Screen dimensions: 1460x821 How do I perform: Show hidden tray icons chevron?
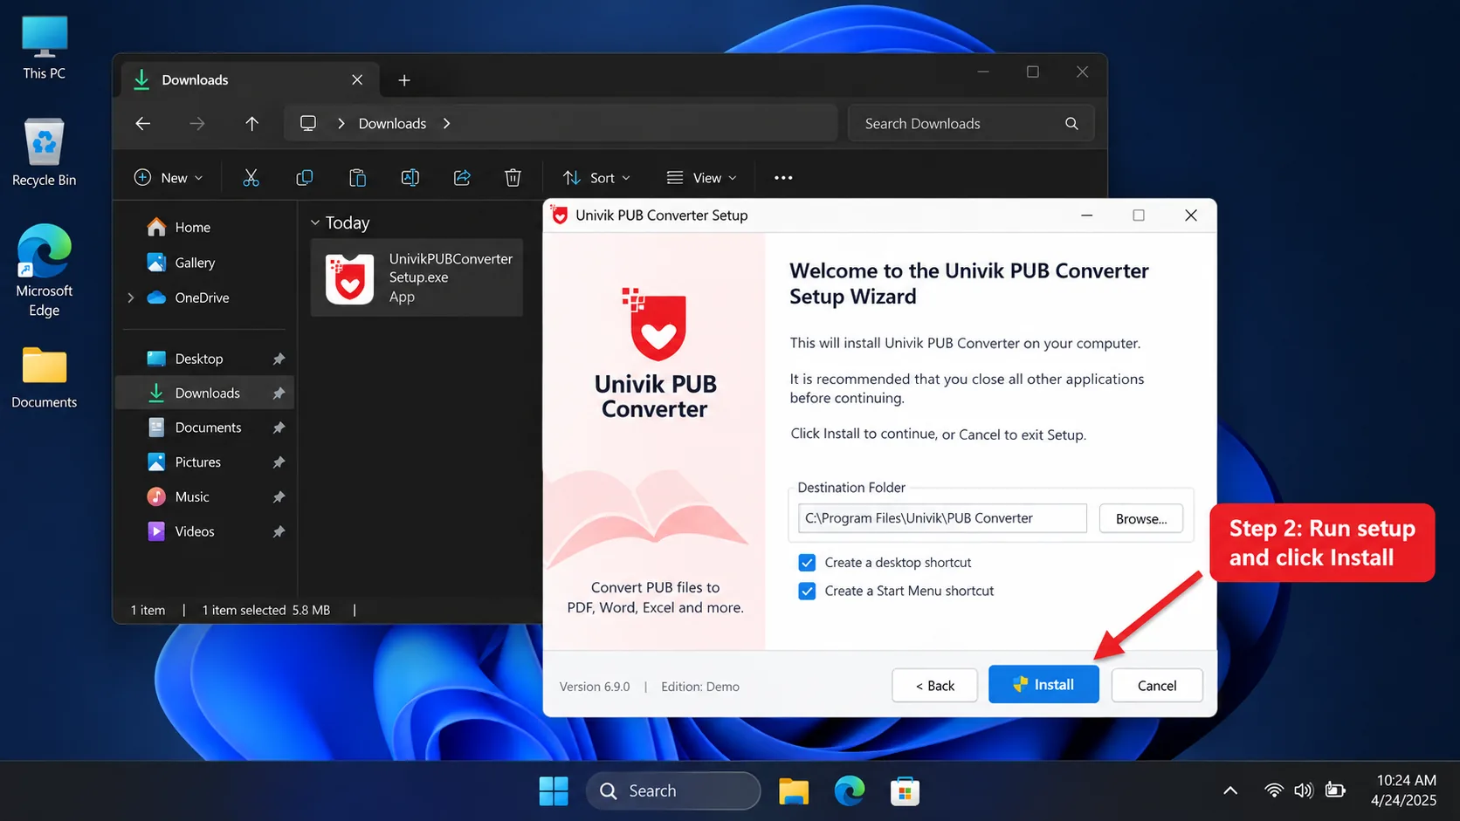(1230, 790)
